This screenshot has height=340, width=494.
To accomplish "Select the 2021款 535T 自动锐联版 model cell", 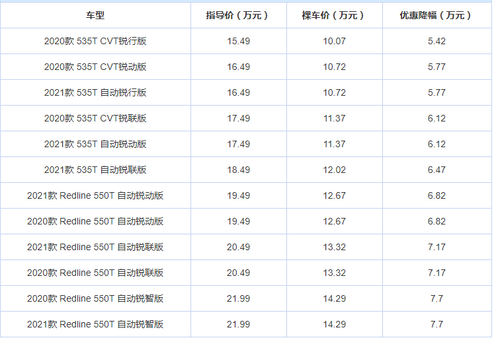I will [x=95, y=170].
